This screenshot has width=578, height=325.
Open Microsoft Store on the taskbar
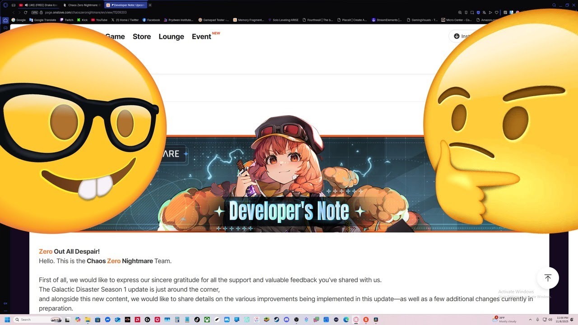(98, 320)
